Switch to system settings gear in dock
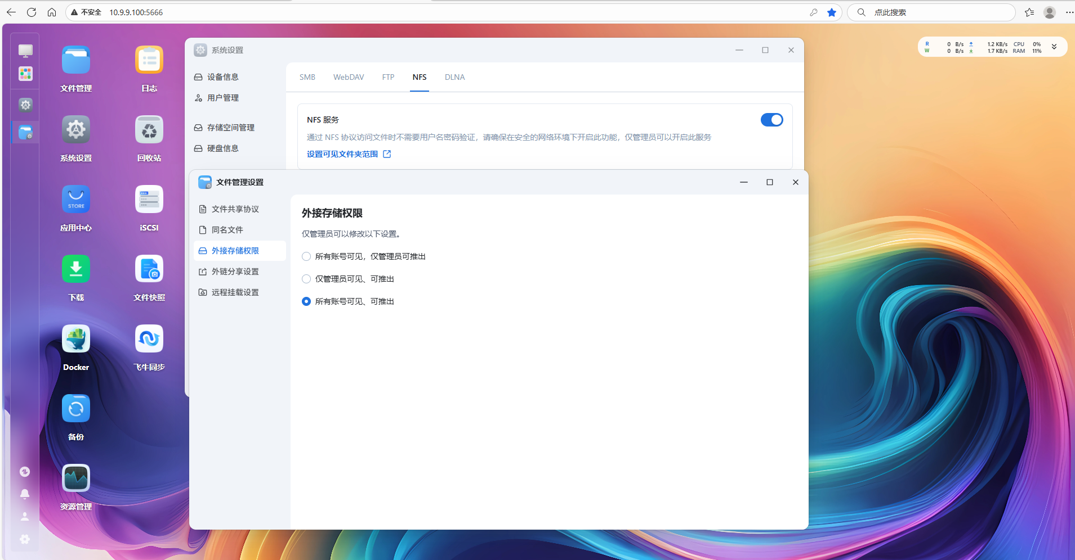Image resolution: width=1075 pixels, height=560 pixels. click(x=25, y=105)
